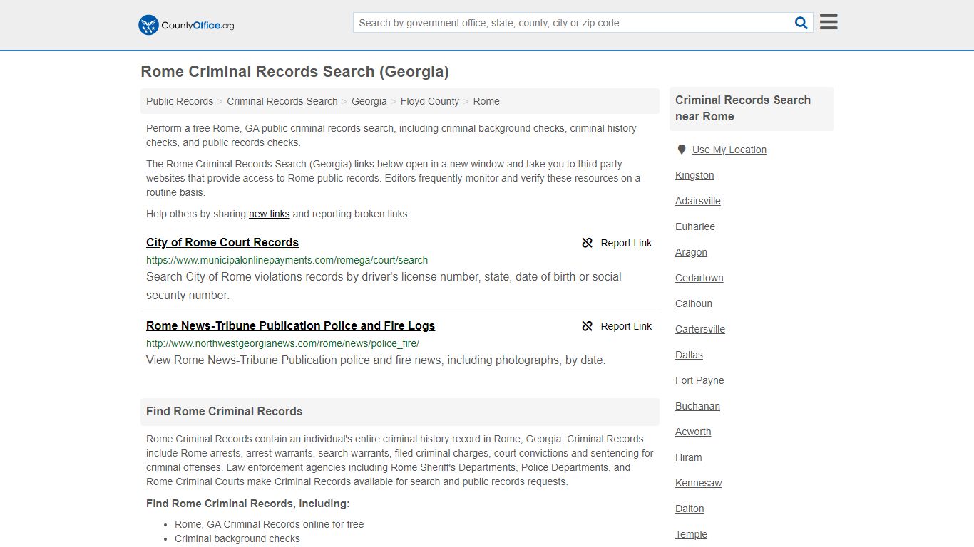Image resolution: width=974 pixels, height=547 pixels.
Task: Click the page title 'Rome Criminal Records Search (Georgia)'
Action: coord(294,72)
